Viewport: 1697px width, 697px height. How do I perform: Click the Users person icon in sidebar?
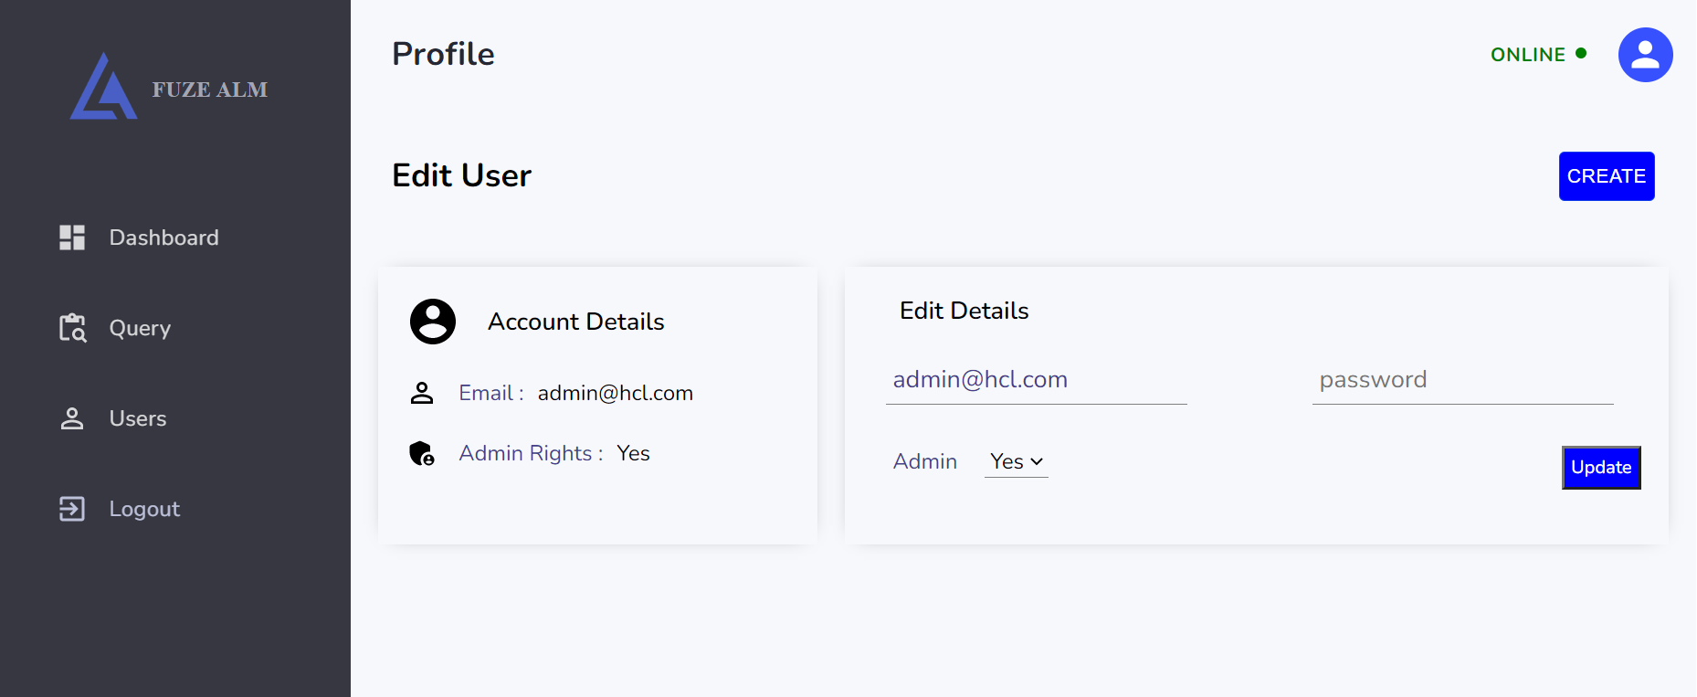[x=72, y=418]
